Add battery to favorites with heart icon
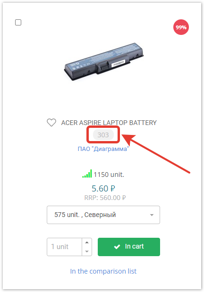Viewport: 204px width, 292px height. tap(51, 123)
